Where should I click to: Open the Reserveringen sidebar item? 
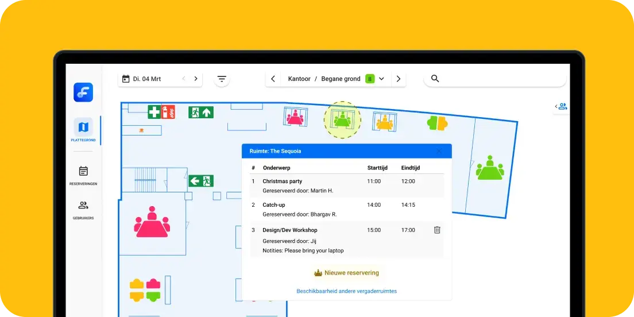tap(83, 175)
